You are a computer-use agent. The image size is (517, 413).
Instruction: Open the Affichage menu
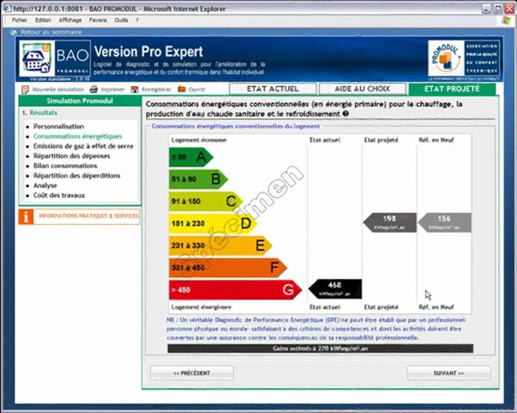coord(70,20)
